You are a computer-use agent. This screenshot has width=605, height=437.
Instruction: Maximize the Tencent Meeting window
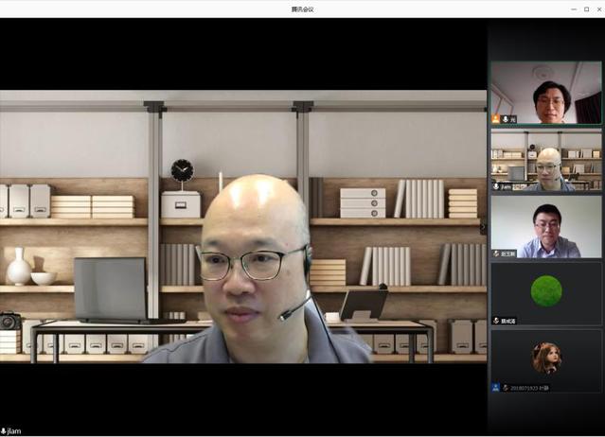(586, 9)
